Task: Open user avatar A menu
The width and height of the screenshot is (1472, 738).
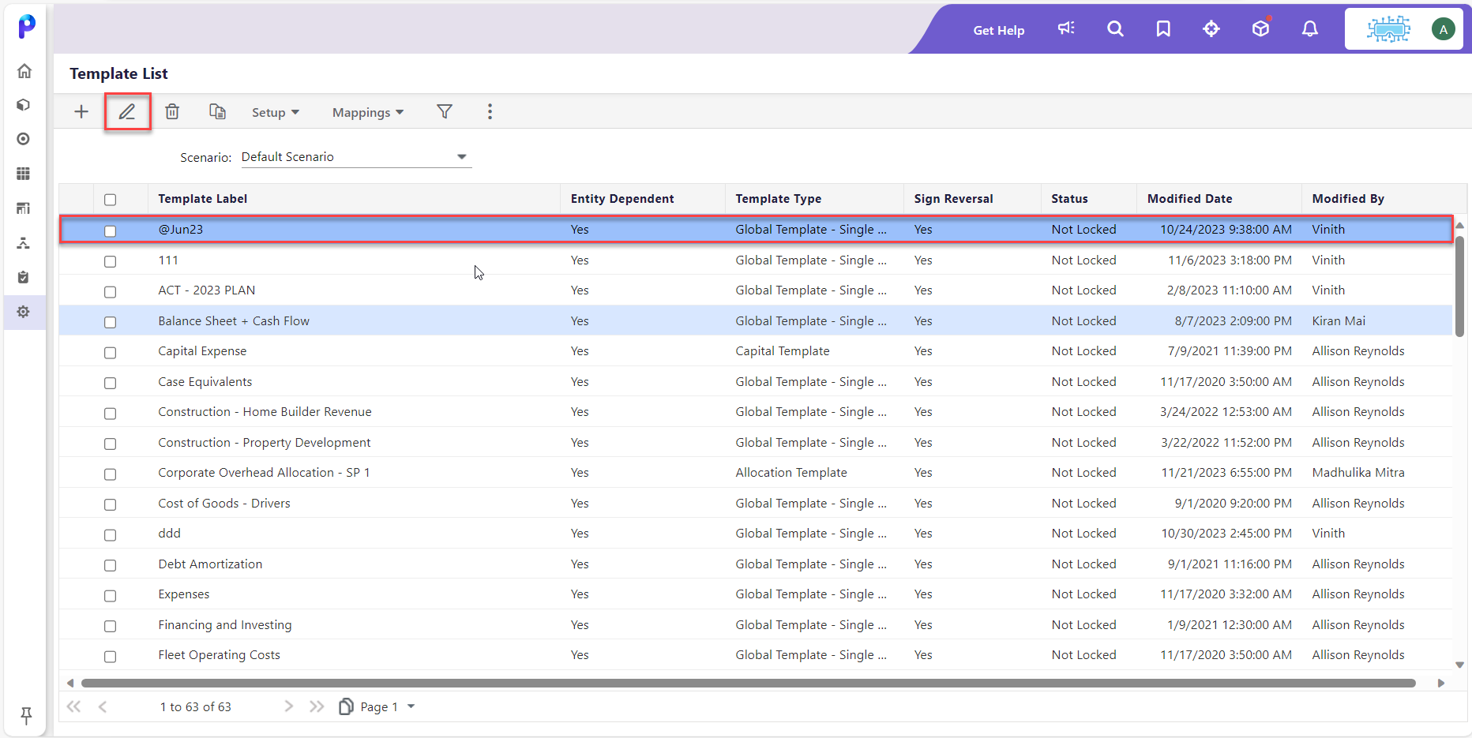Action: click(x=1444, y=29)
